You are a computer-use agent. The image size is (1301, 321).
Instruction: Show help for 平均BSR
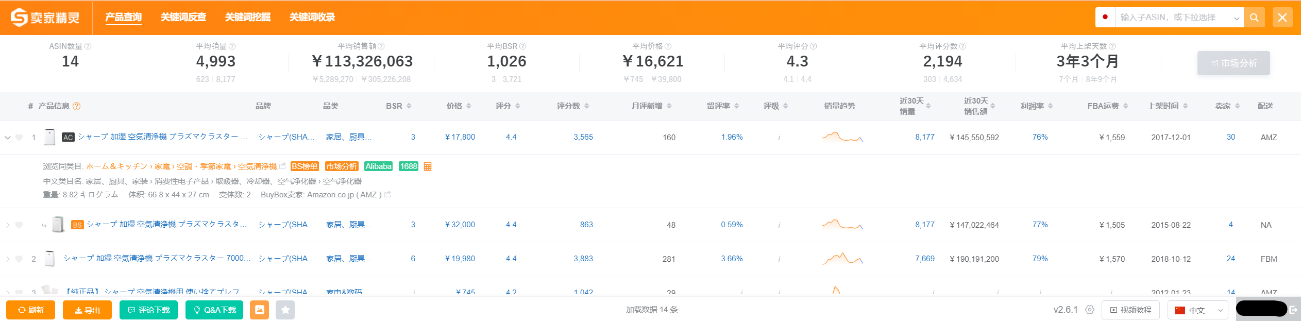tap(523, 46)
